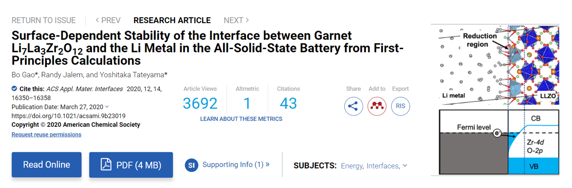Open the Interfaces subject link
The width and height of the screenshot is (572, 188).
(383, 166)
